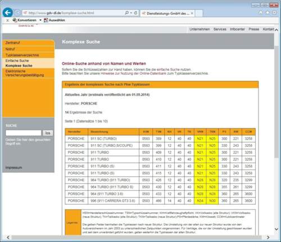Open the Services menu
281x242 pixels.
pos(220,29)
